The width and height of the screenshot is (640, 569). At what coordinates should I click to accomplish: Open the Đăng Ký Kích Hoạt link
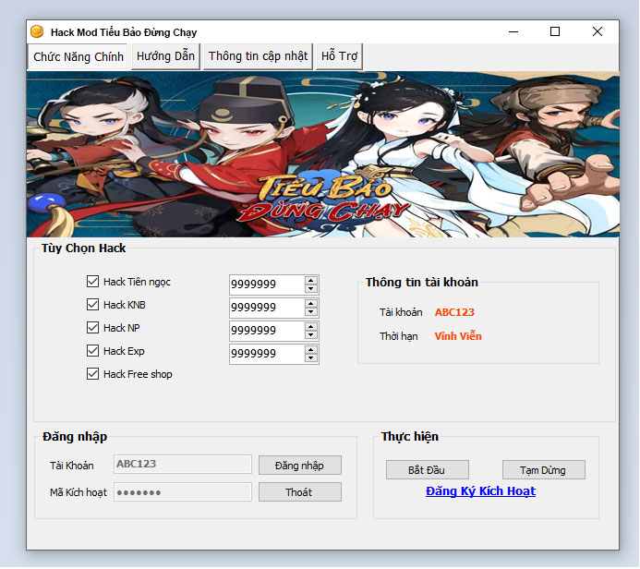[480, 491]
